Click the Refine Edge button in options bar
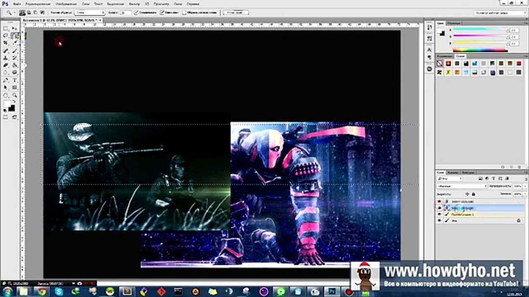The width and height of the screenshot is (529, 297). [236, 13]
